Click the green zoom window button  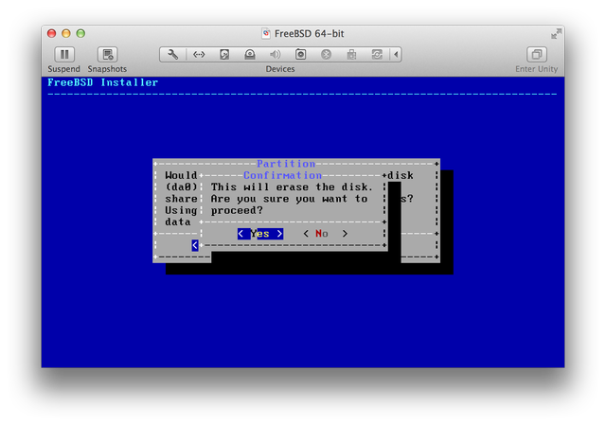click(80, 34)
